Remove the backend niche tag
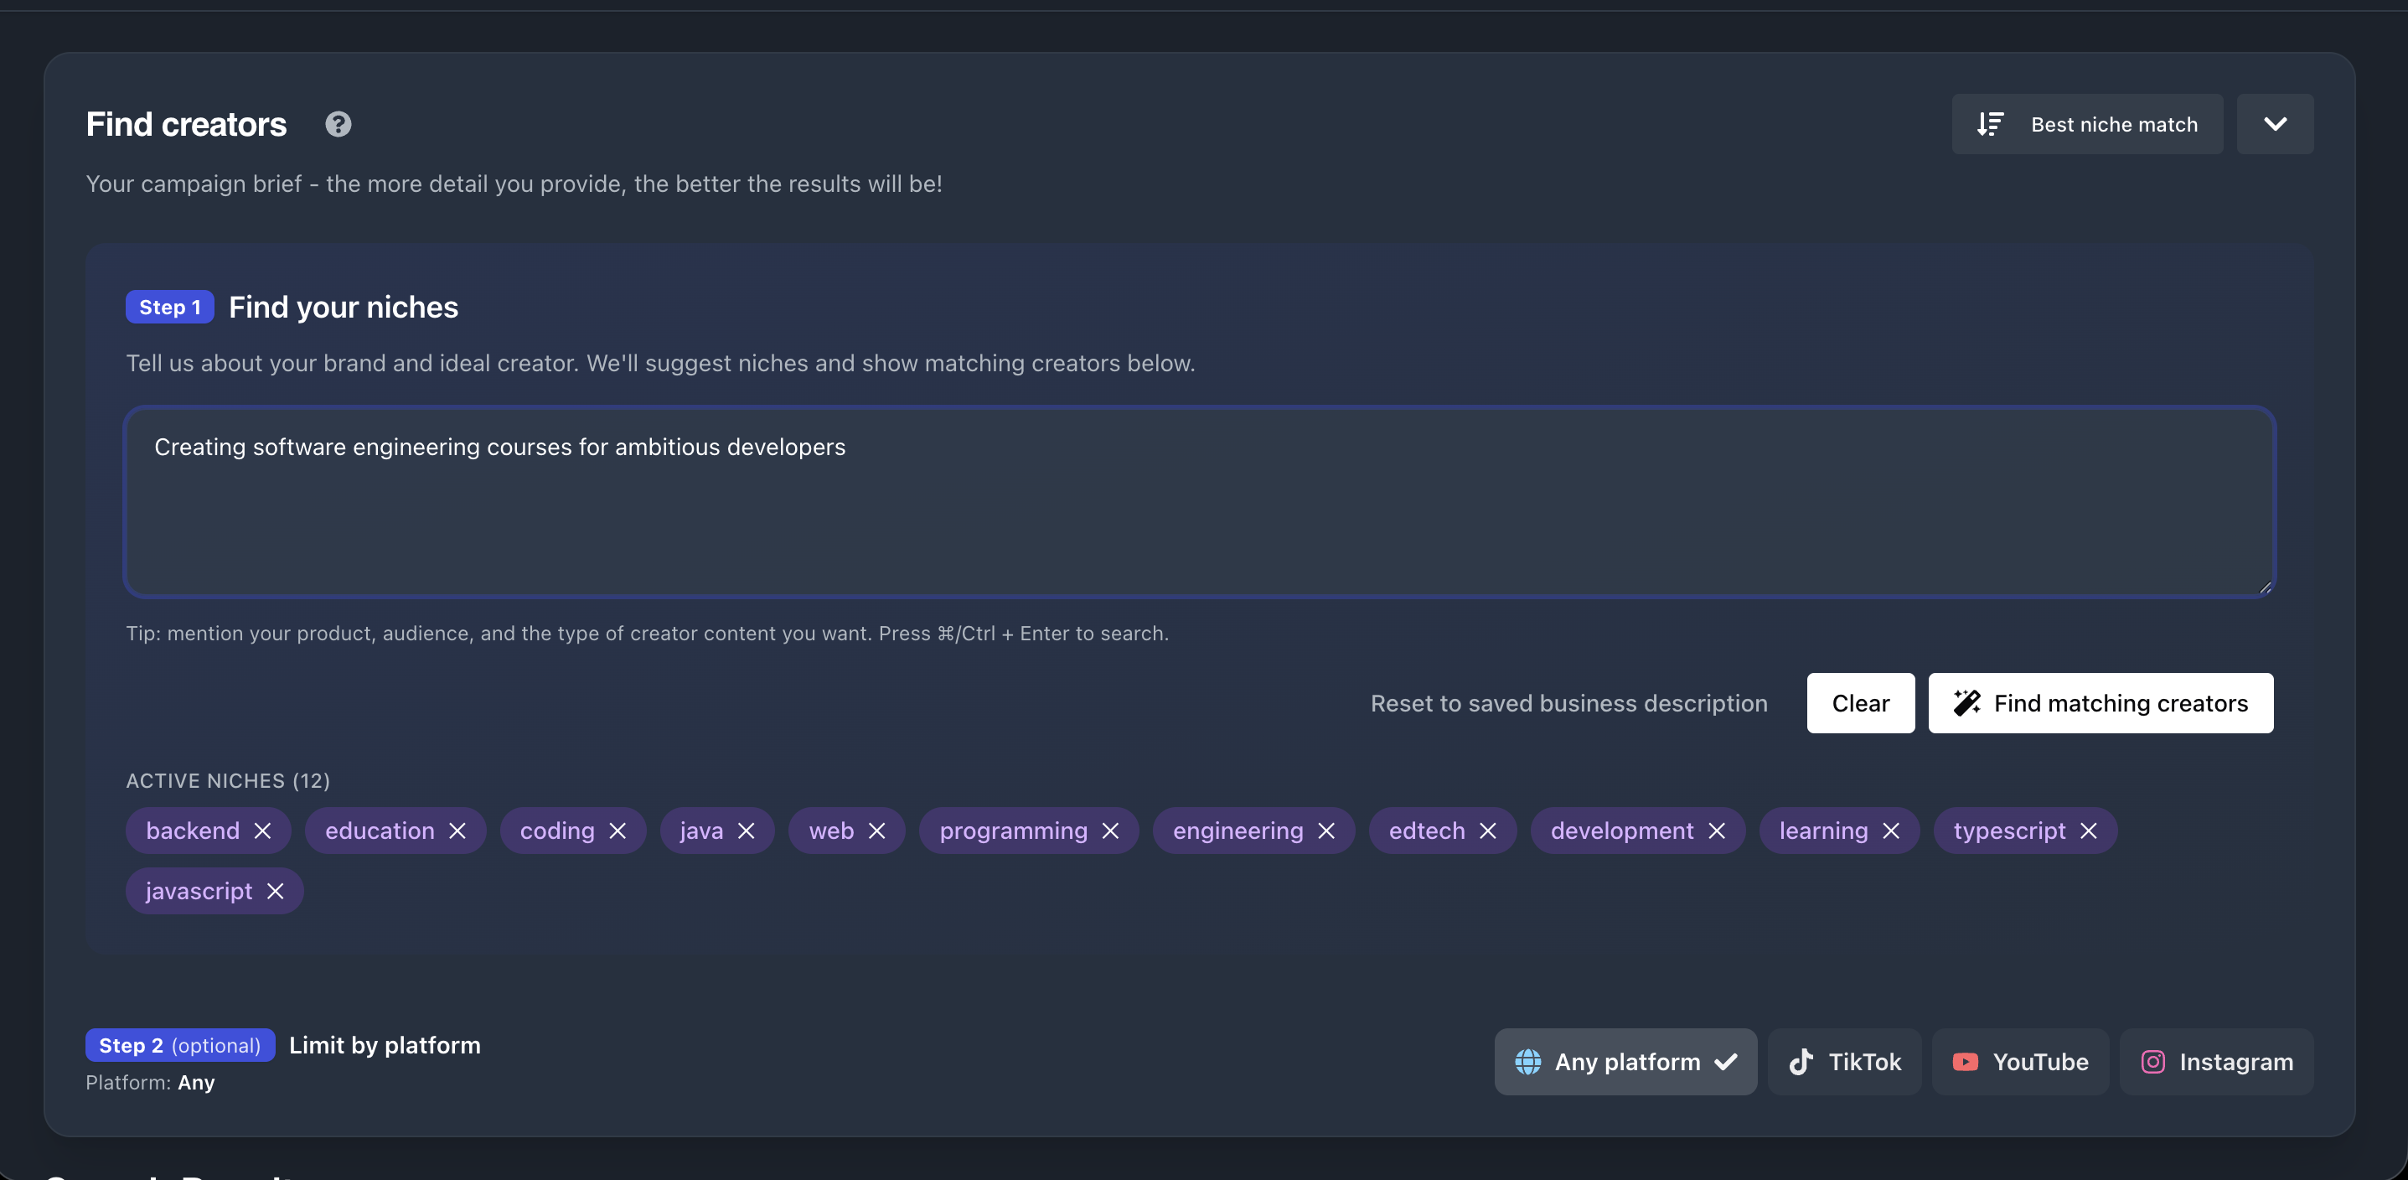2408x1180 pixels. coord(263,831)
